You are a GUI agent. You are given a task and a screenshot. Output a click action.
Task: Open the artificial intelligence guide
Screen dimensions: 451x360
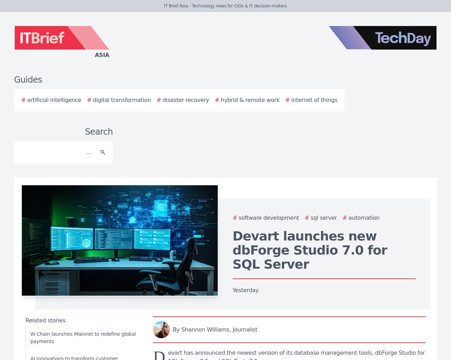(x=54, y=100)
